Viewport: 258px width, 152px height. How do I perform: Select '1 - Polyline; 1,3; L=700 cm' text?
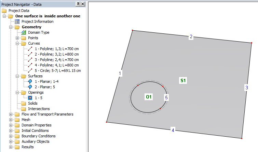(x=57, y=49)
